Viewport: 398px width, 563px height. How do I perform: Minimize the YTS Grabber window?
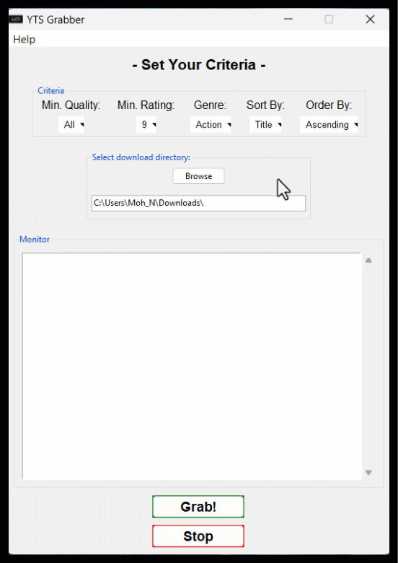point(288,19)
